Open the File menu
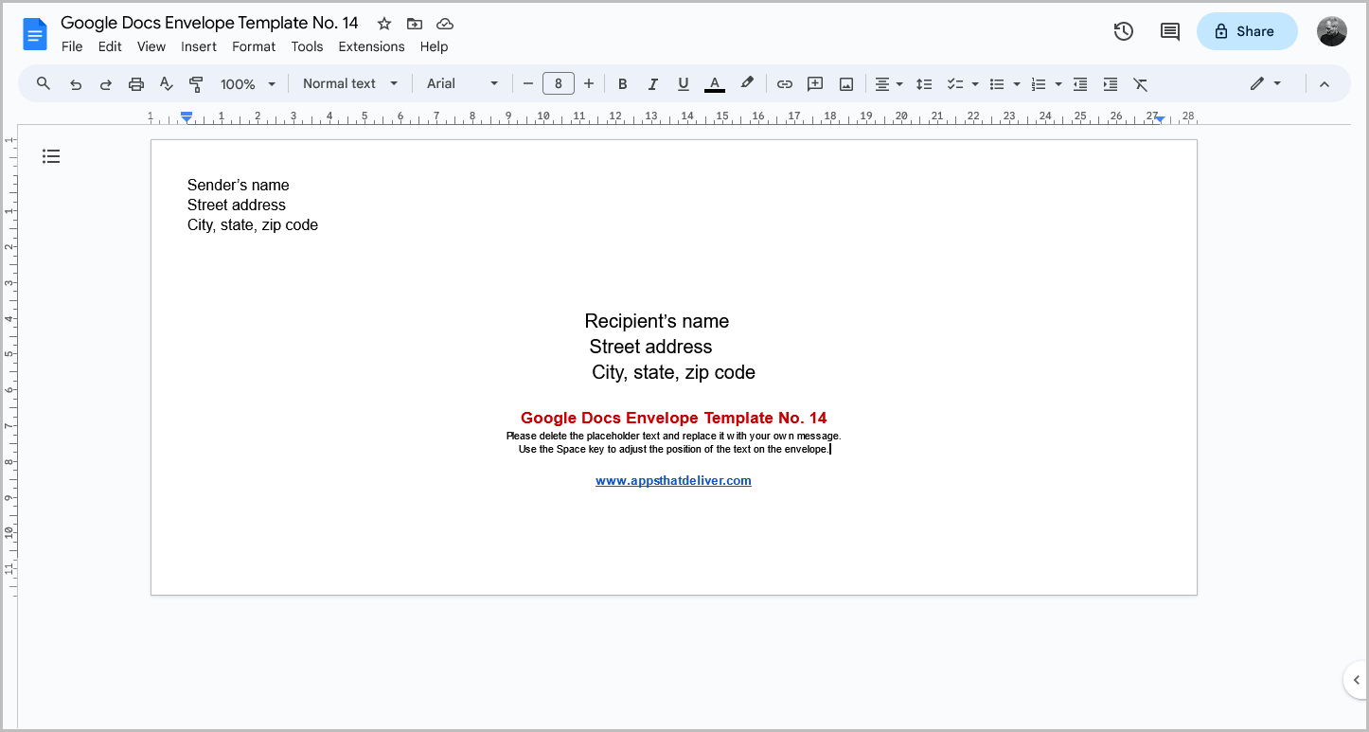This screenshot has height=732, width=1369. (x=72, y=46)
